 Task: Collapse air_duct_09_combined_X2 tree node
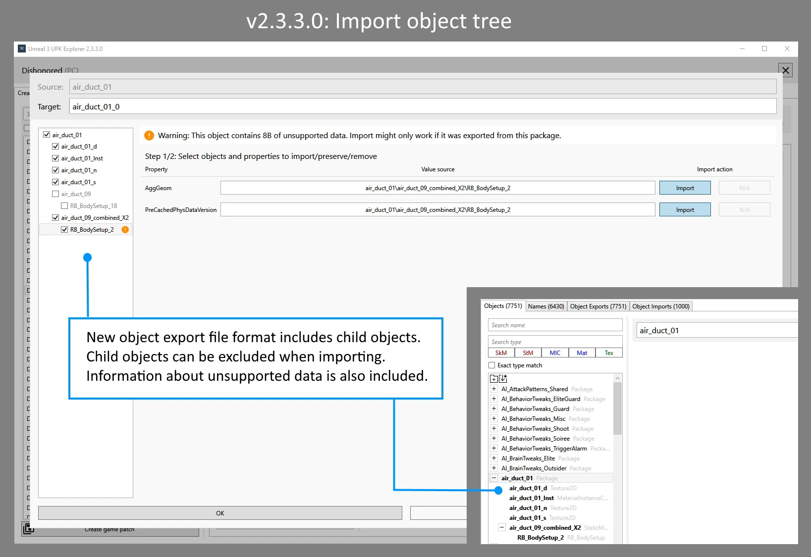point(502,528)
